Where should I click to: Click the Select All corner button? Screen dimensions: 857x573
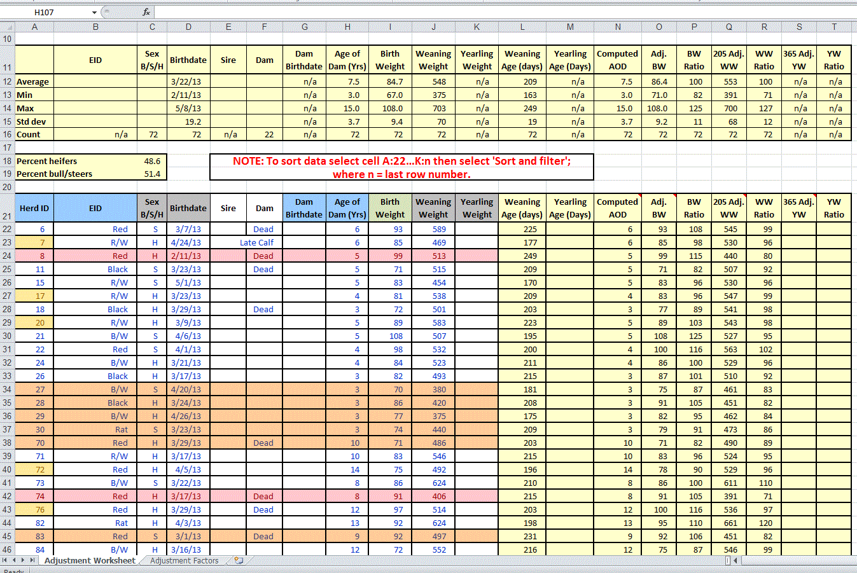(7, 27)
